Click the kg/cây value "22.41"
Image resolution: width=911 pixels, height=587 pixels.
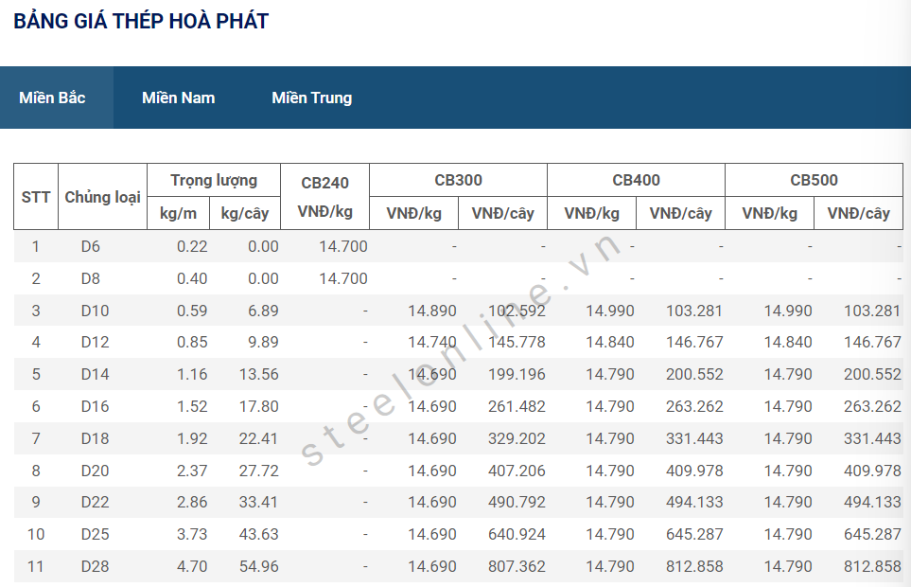[259, 438]
